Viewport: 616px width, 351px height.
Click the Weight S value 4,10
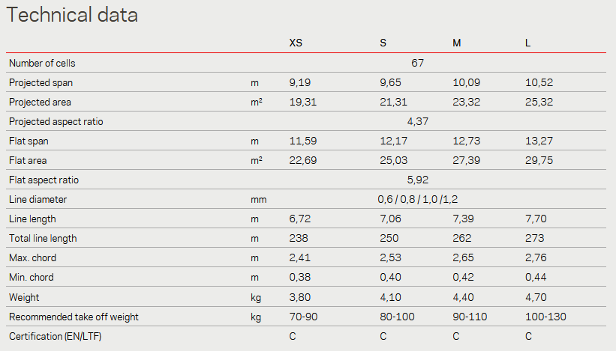pyautogui.click(x=390, y=297)
